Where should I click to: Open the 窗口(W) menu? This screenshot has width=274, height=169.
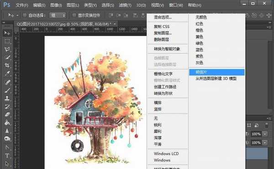pos(176,5)
